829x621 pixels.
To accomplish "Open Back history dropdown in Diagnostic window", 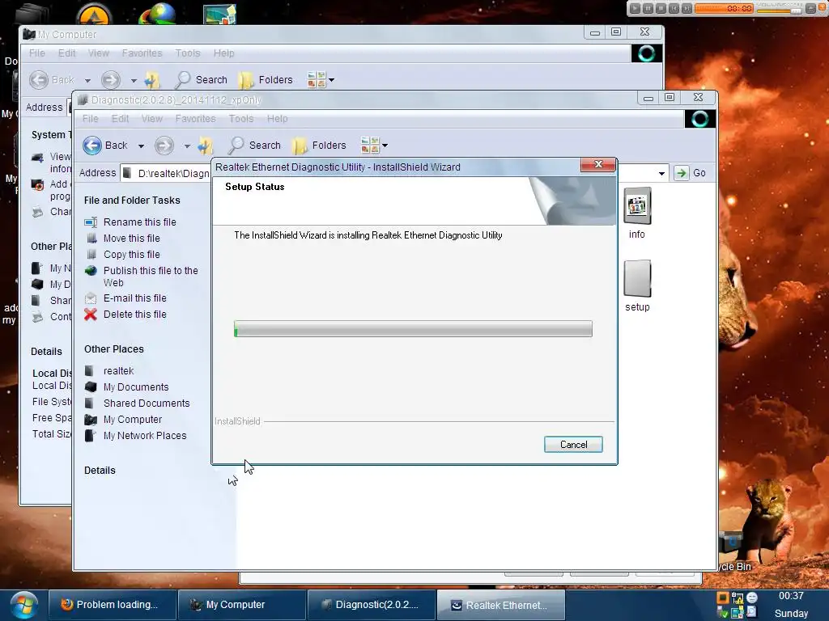I will (141, 146).
